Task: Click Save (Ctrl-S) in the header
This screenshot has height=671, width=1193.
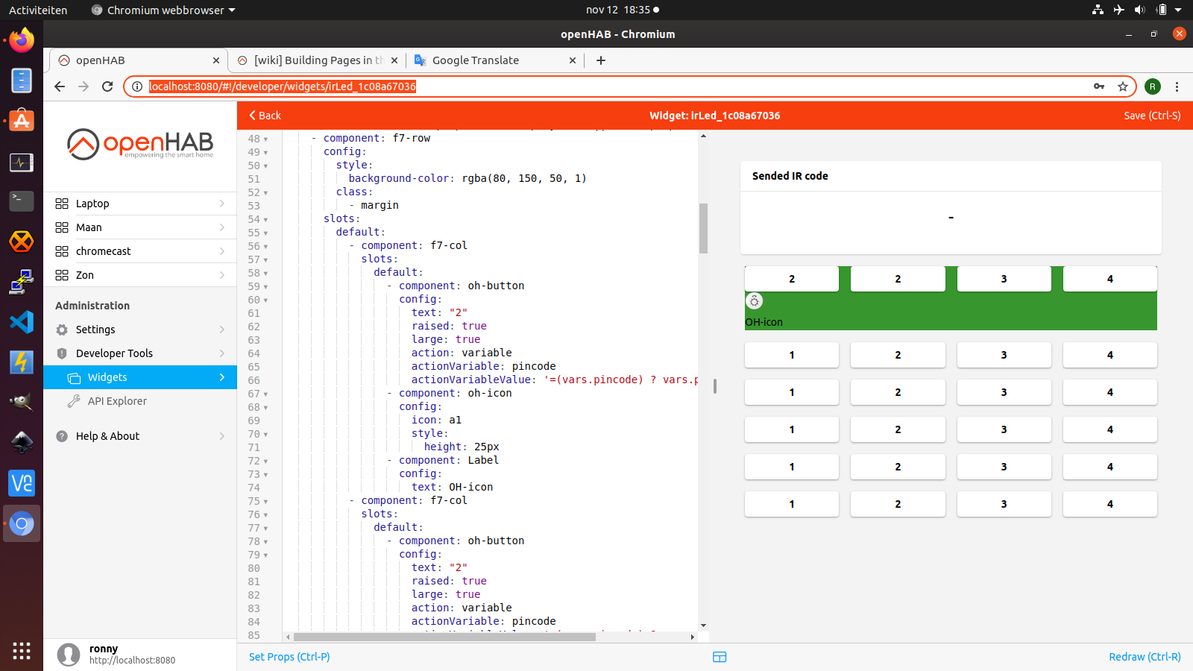Action: [x=1152, y=116]
